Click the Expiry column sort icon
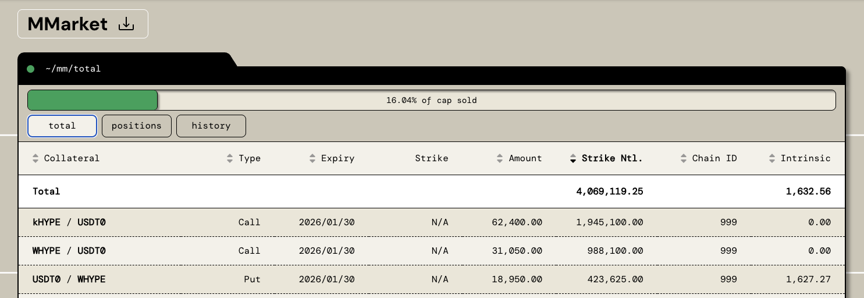 (312, 158)
